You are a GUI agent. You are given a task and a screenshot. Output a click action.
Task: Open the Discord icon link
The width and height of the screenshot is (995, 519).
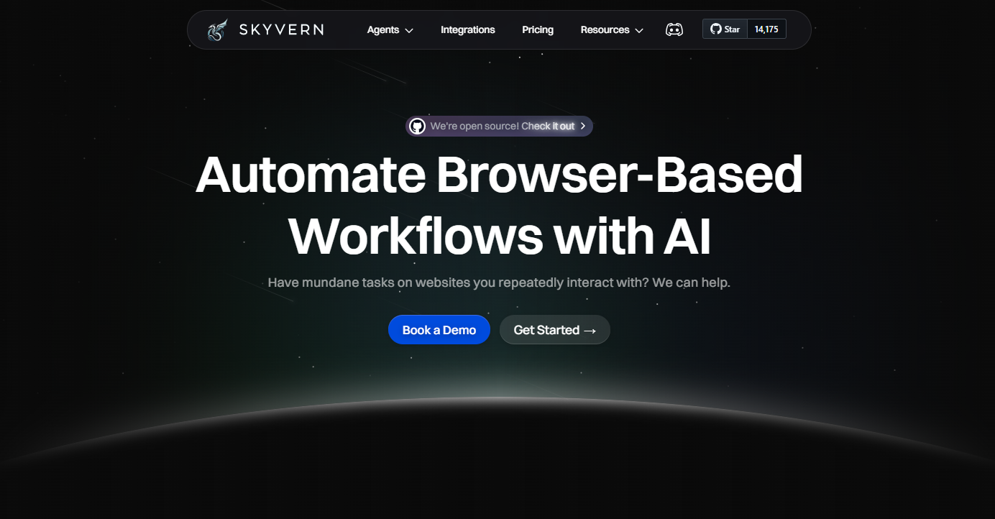[674, 29]
